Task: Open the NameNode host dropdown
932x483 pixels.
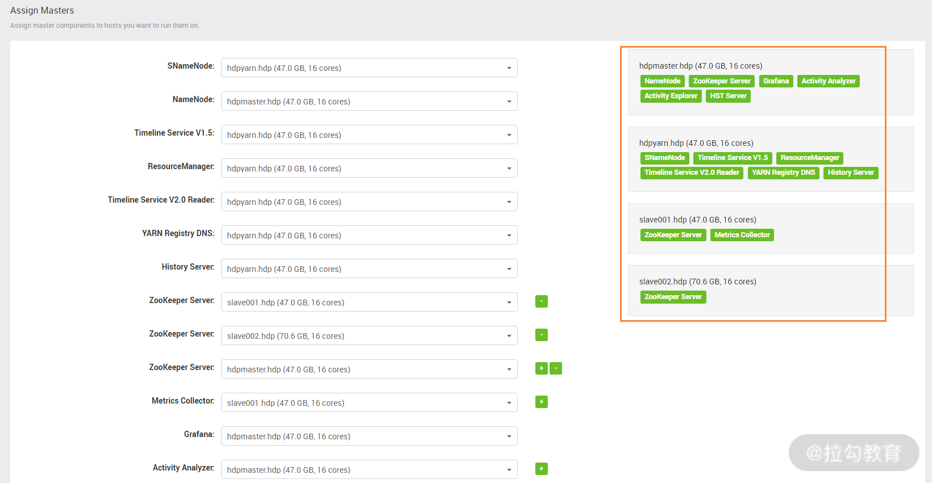Action: click(x=369, y=101)
